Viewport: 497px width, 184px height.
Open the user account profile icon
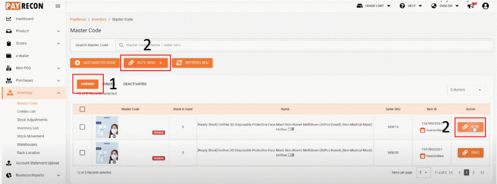485,6
